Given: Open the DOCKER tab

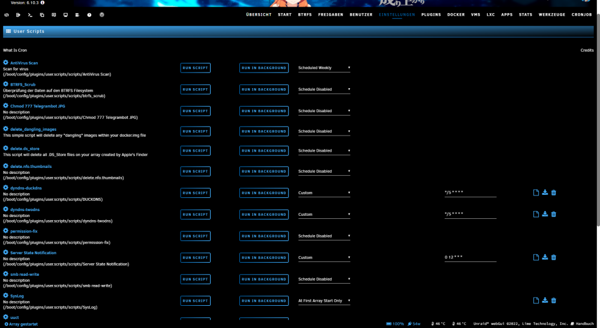Looking at the screenshot, I should pos(456,14).
